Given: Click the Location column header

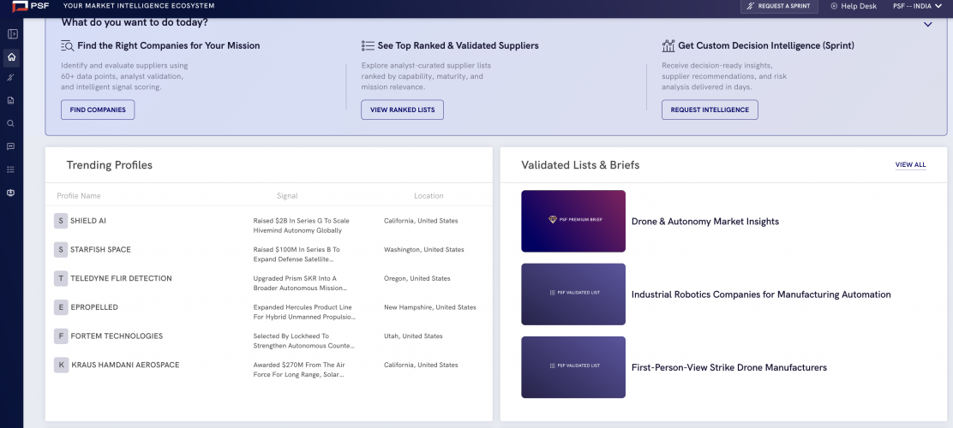Looking at the screenshot, I should 429,195.
